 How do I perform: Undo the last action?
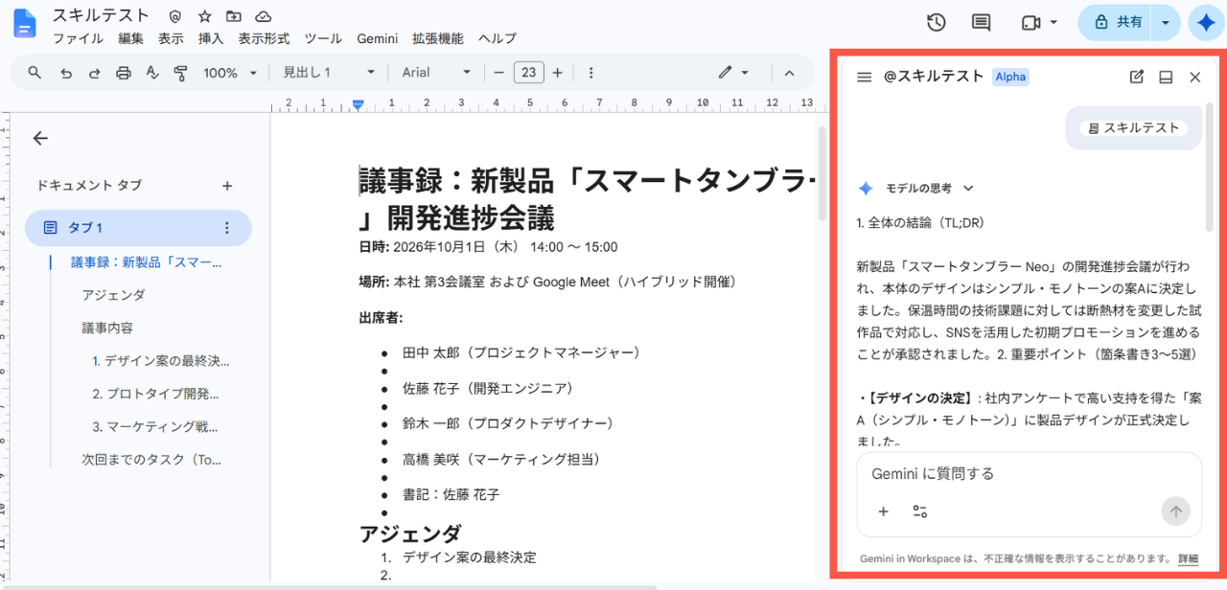(x=65, y=73)
